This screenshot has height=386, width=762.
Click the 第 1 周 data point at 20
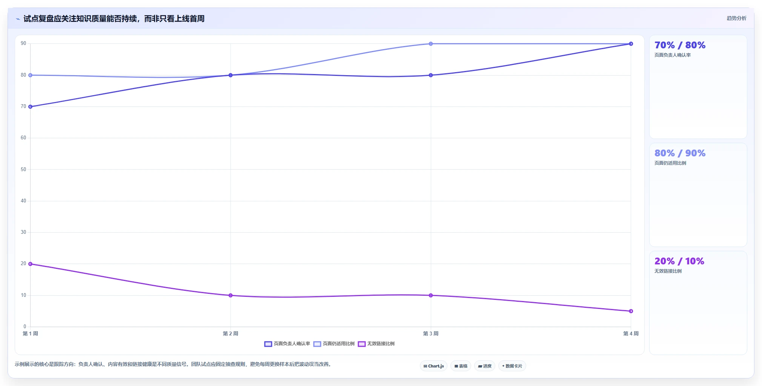click(x=31, y=264)
